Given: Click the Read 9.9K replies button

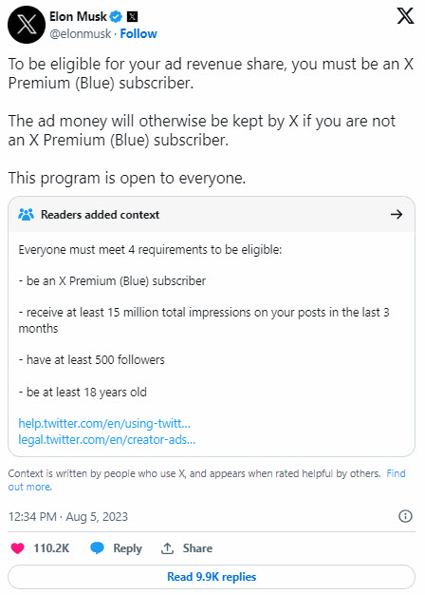Looking at the screenshot, I should tap(212, 577).
